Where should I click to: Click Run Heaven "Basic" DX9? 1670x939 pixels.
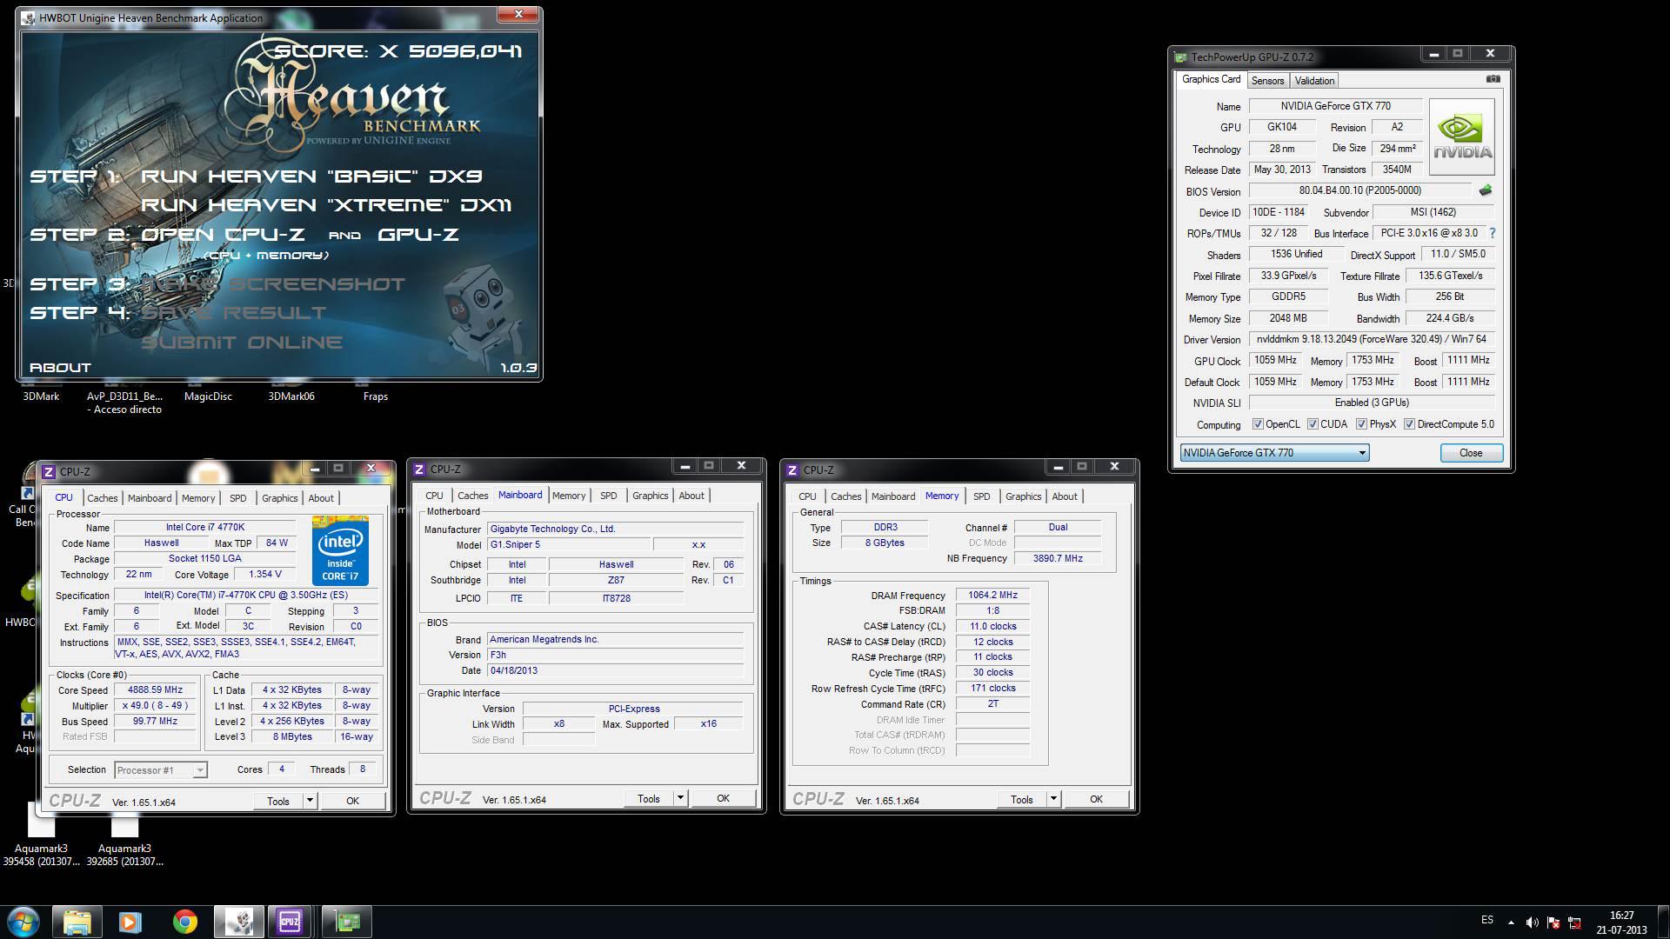(311, 176)
